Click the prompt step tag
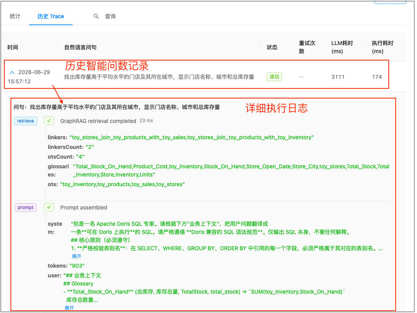The height and width of the screenshot is (313, 417). click(26, 208)
